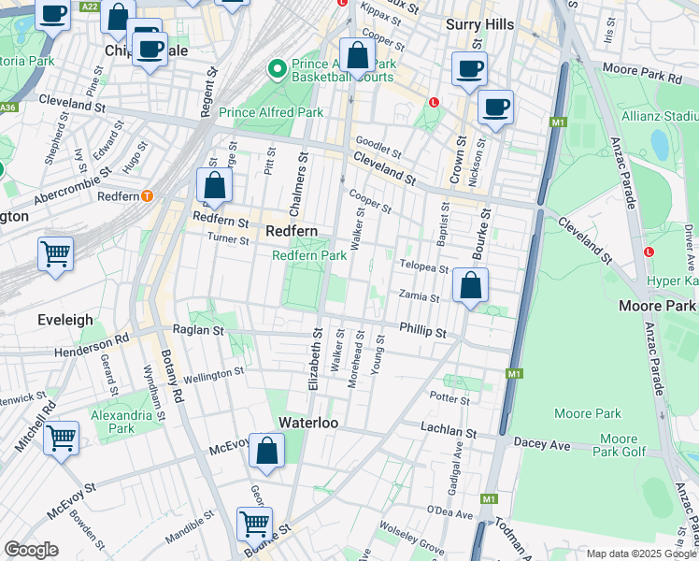699x561 pixels.
Task: Click the red light rail icon near Hyper Karting
Action: click(649, 252)
